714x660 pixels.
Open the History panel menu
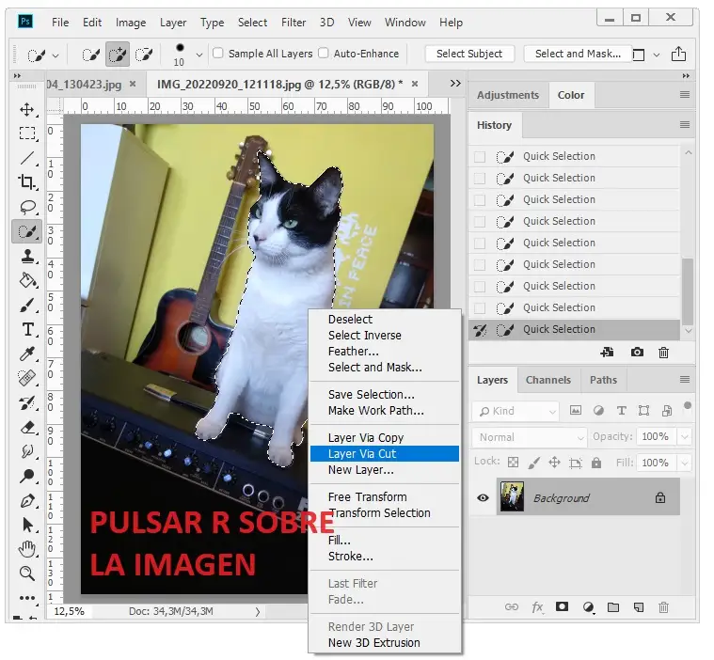click(685, 125)
